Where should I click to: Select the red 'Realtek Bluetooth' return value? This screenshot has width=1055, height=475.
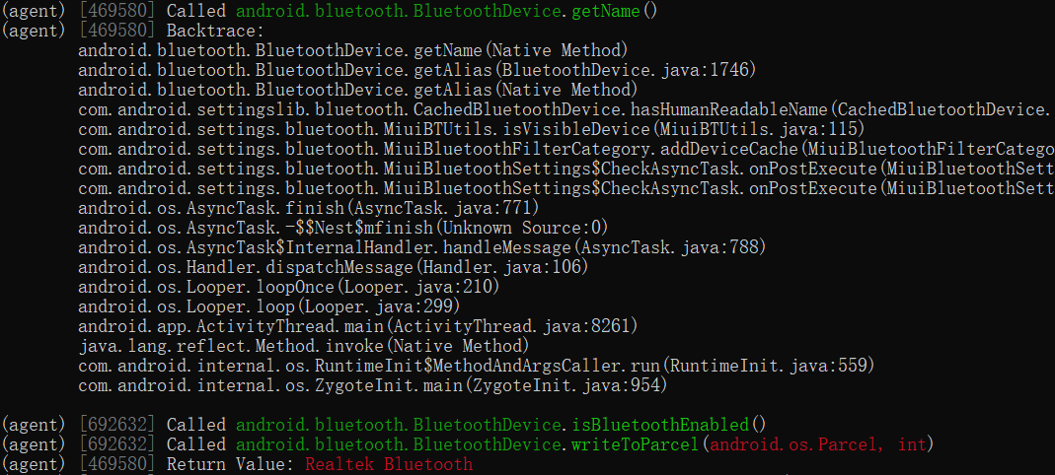(x=389, y=464)
